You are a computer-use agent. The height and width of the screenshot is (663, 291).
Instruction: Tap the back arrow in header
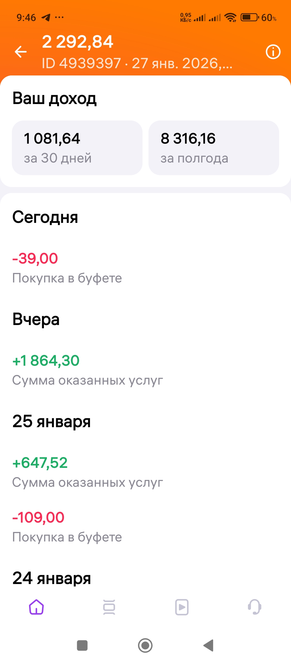(x=21, y=52)
